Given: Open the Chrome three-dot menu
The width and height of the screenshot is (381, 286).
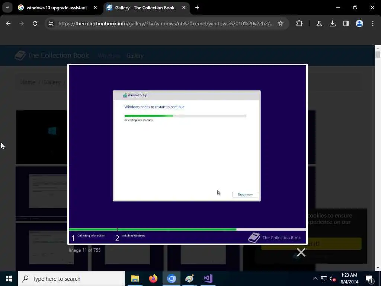Looking at the screenshot, I should coord(373,23).
